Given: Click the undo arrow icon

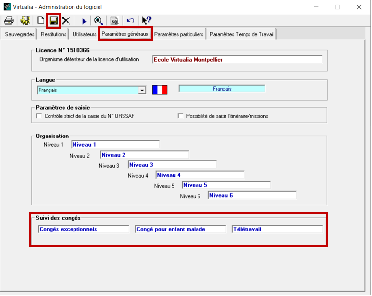Looking at the screenshot, I should coord(130,21).
